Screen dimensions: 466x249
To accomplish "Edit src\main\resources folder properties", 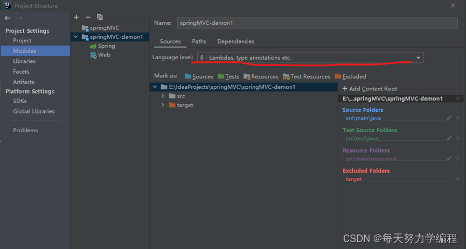I will coord(449,159).
